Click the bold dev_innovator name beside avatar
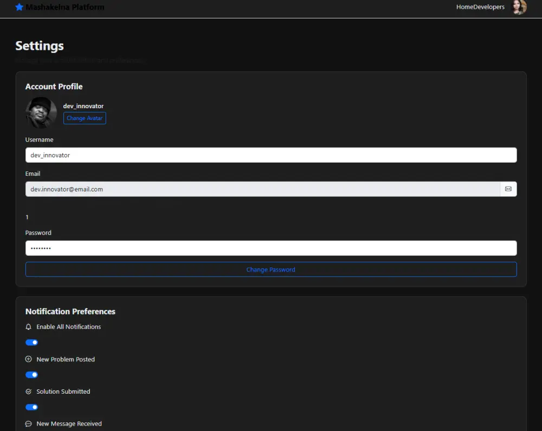This screenshot has height=431, width=542. point(83,106)
